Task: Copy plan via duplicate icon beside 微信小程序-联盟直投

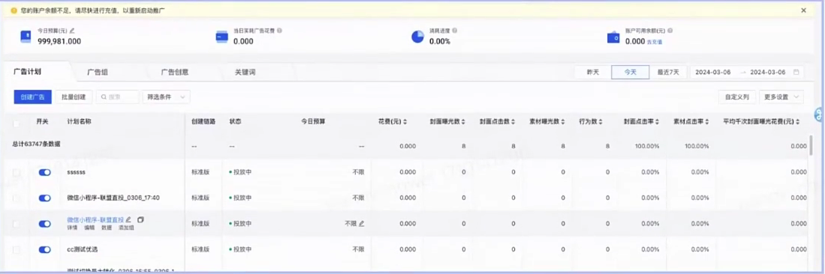Action: tap(140, 219)
